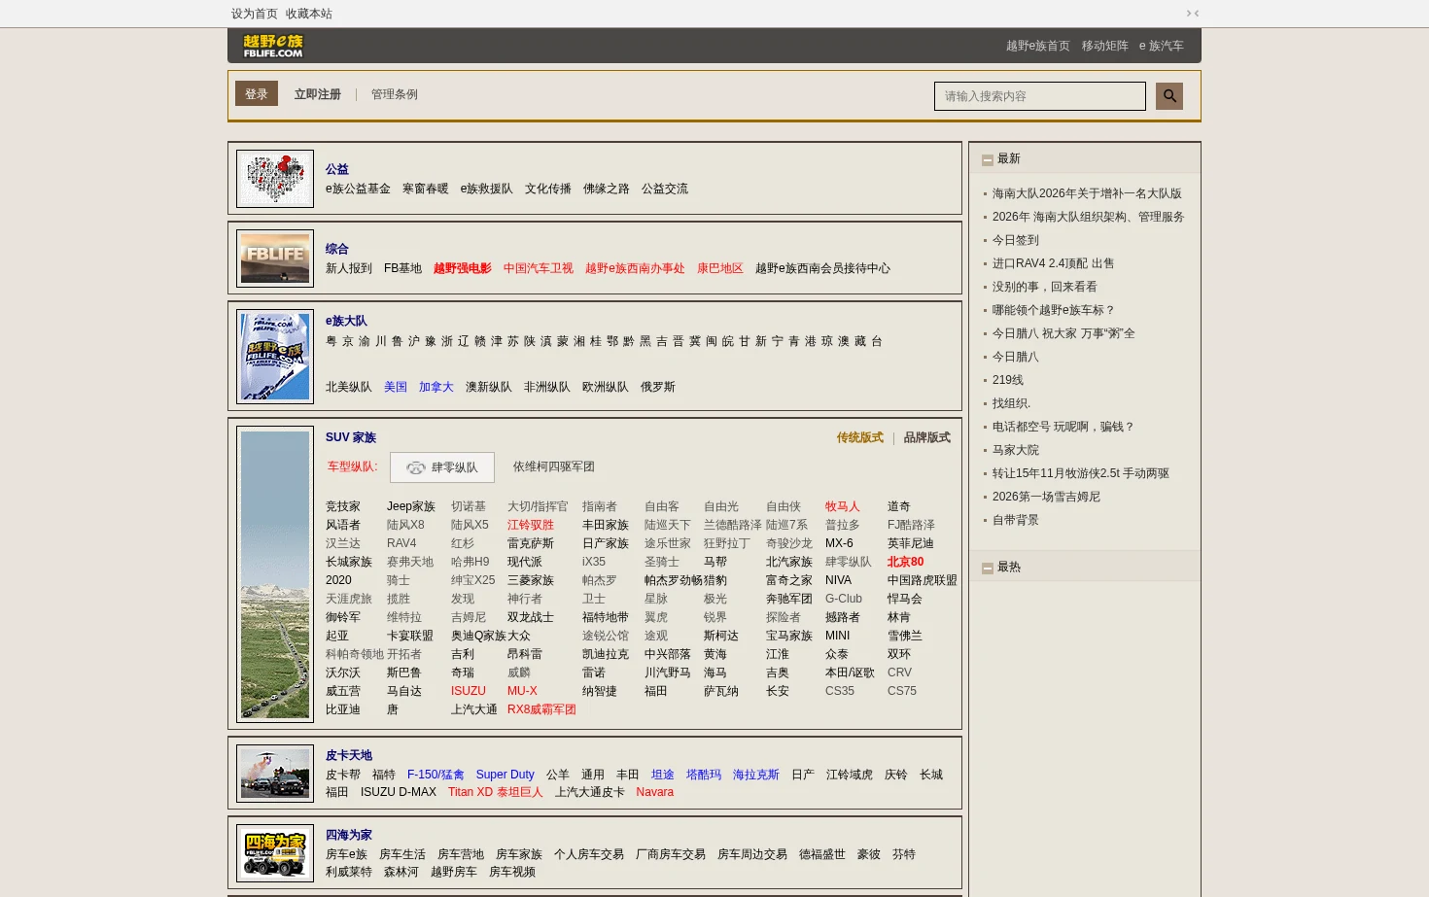This screenshot has height=897, width=1429.
Task: Open 牧马人 red link
Action: point(843,506)
